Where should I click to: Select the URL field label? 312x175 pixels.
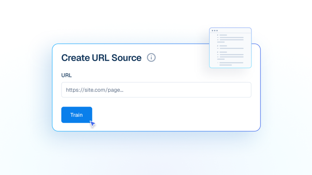coord(66,75)
